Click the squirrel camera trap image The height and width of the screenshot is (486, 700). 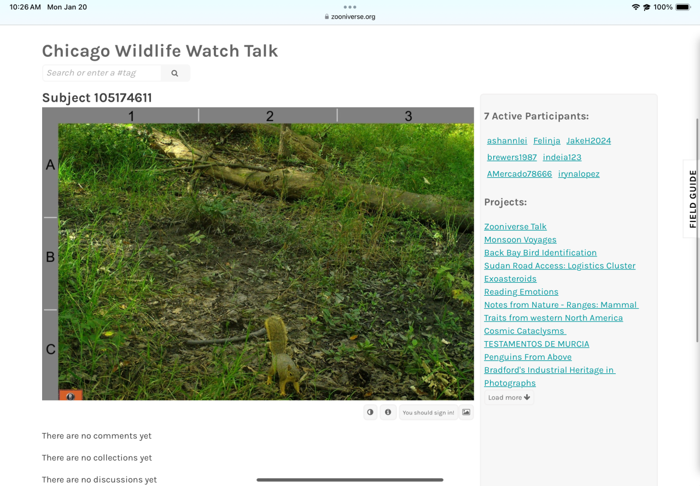coord(258,254)
